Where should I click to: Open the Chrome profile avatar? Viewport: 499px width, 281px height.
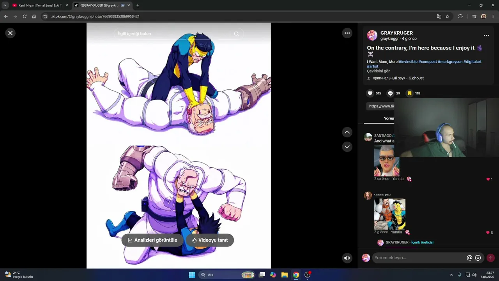point(484,16)
